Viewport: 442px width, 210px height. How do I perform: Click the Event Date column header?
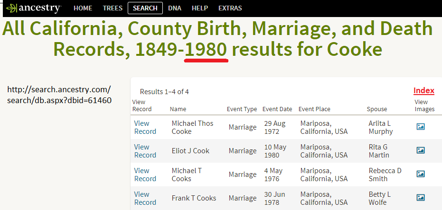(277, 109)
